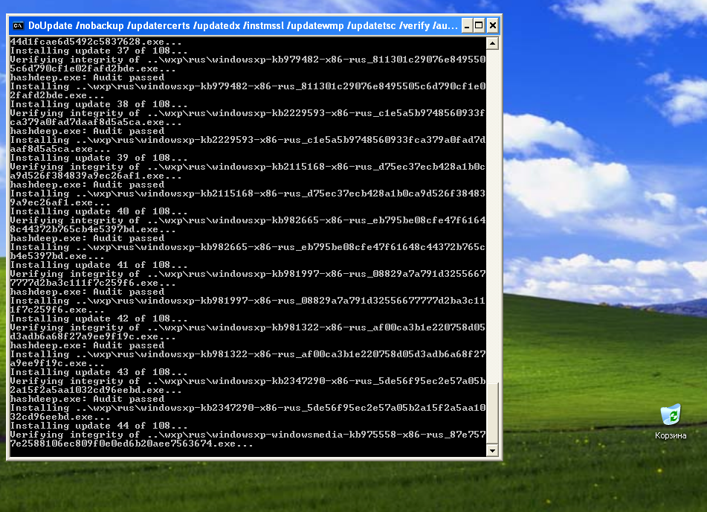The image size is (707, 512).
Task: Click the last line ending 7563674.exe...
Action: [x=132, y=444]
